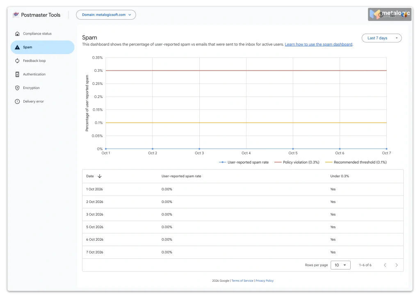420x299 pixels.
Task: Select the 6 Oct 2026 date cell
Action: 95,240
